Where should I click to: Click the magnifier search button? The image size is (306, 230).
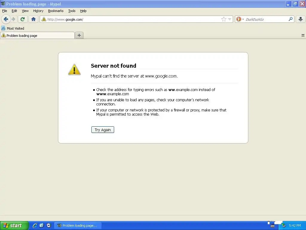click(x=290, y=19)
